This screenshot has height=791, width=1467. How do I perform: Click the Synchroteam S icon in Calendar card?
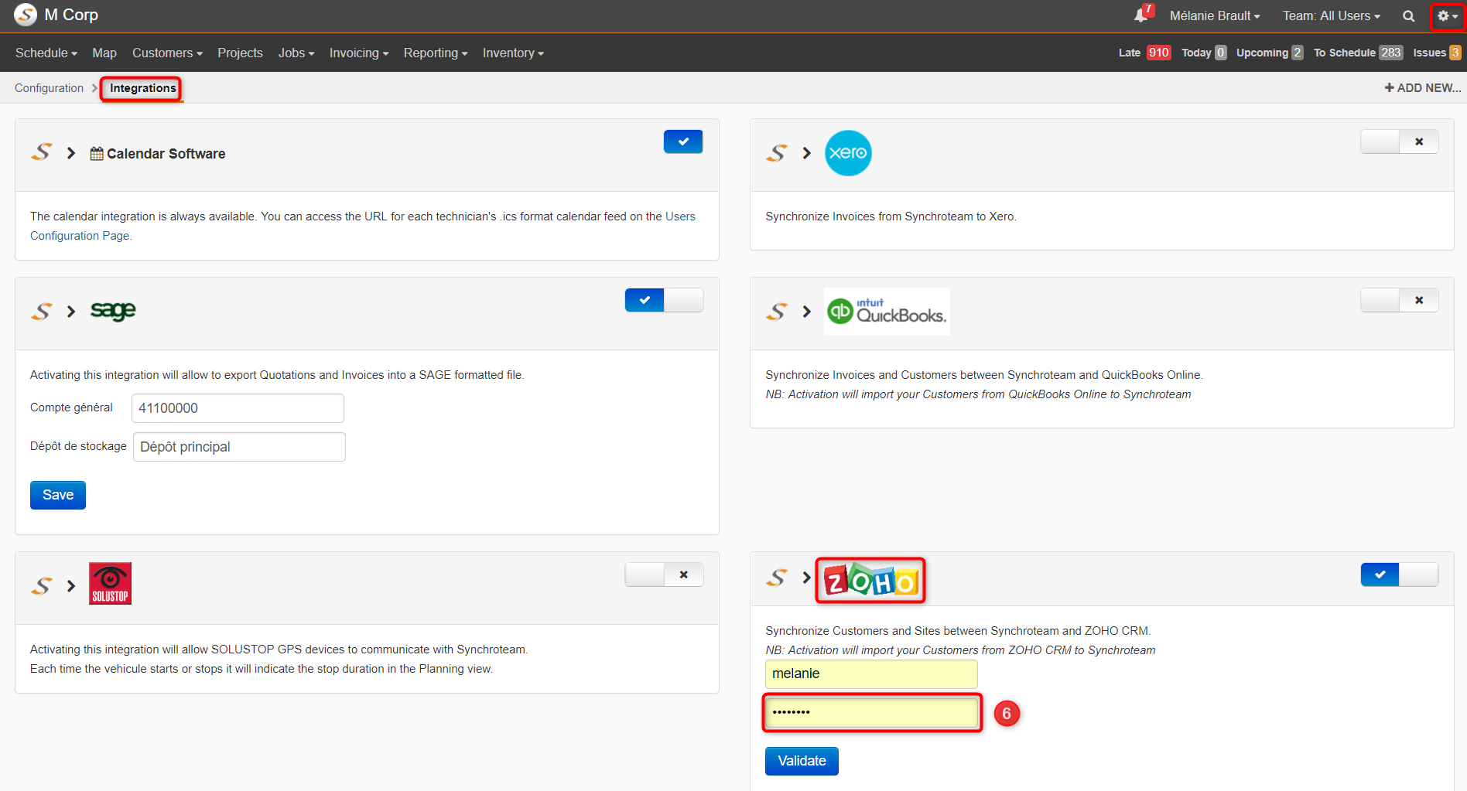coord(42,152)
